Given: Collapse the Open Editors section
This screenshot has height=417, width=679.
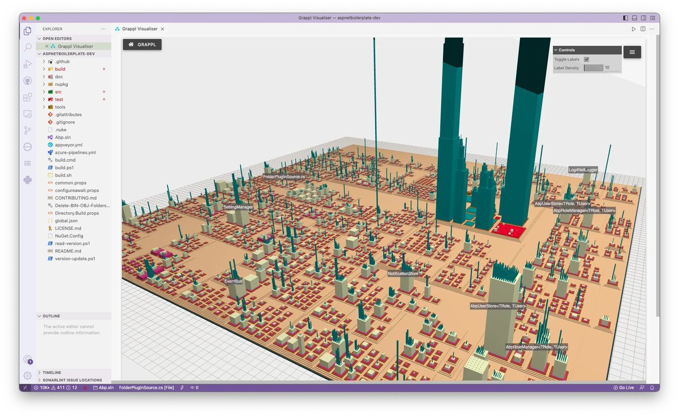Looking at the screenshot, I should tap(74, 38).
